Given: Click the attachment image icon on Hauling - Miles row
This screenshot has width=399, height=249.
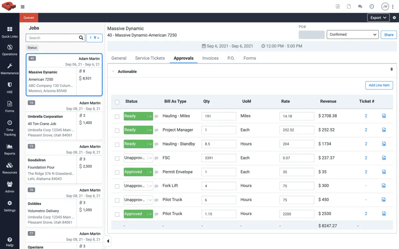Looking at the screenshot, I should coord(384,116).
